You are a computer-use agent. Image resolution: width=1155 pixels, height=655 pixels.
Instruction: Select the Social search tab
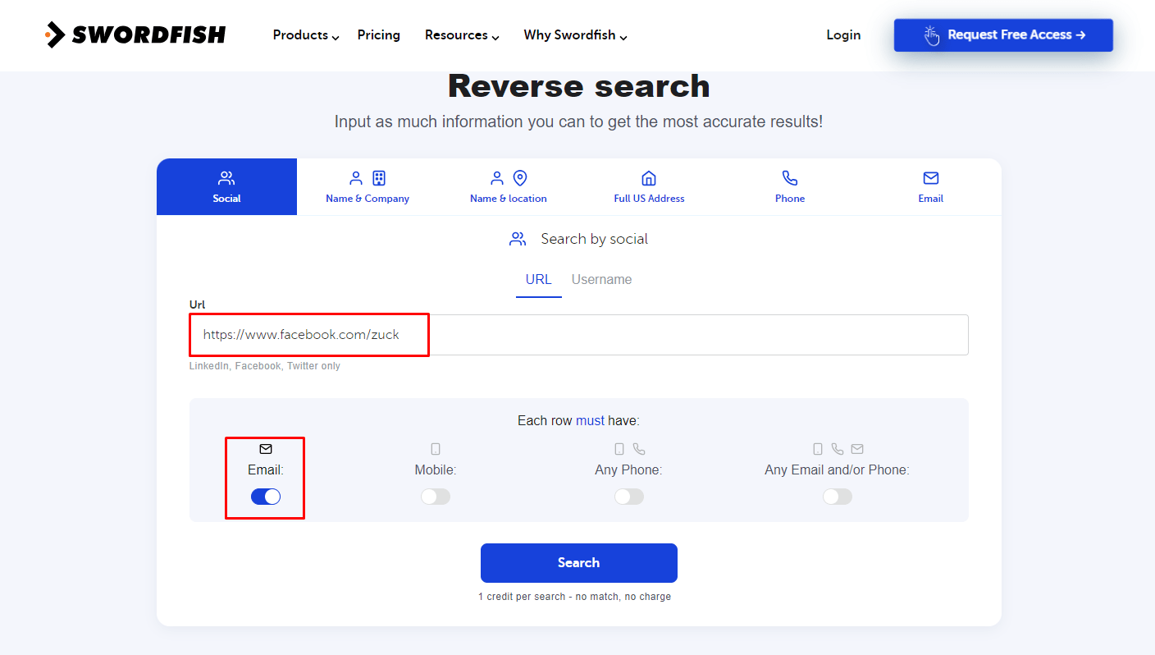[x=226, y=187]
